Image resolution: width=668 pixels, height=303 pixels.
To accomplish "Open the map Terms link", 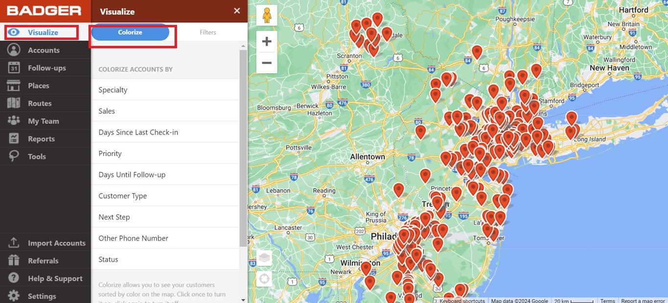I will pyautogui.click(x=607, y=301).
